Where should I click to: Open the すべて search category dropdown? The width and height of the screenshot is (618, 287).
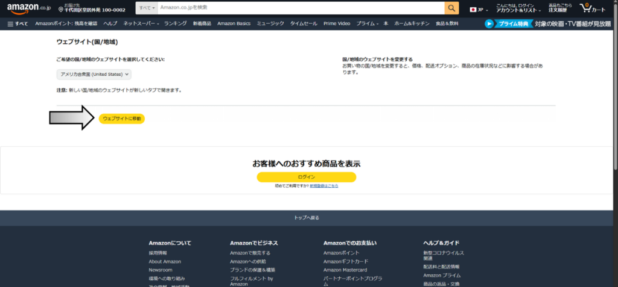tap(147, 8)
